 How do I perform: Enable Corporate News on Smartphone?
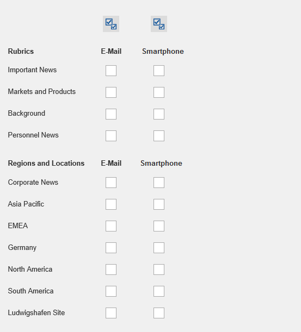coord(159,183)
